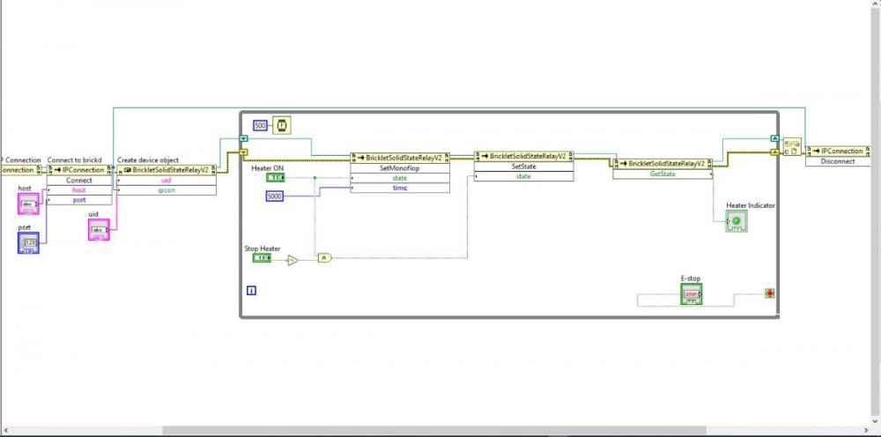Select the AND logic gate node

click(x=323, y=258)
